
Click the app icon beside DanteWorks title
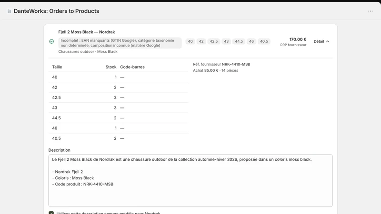click(x=9, y=11)
